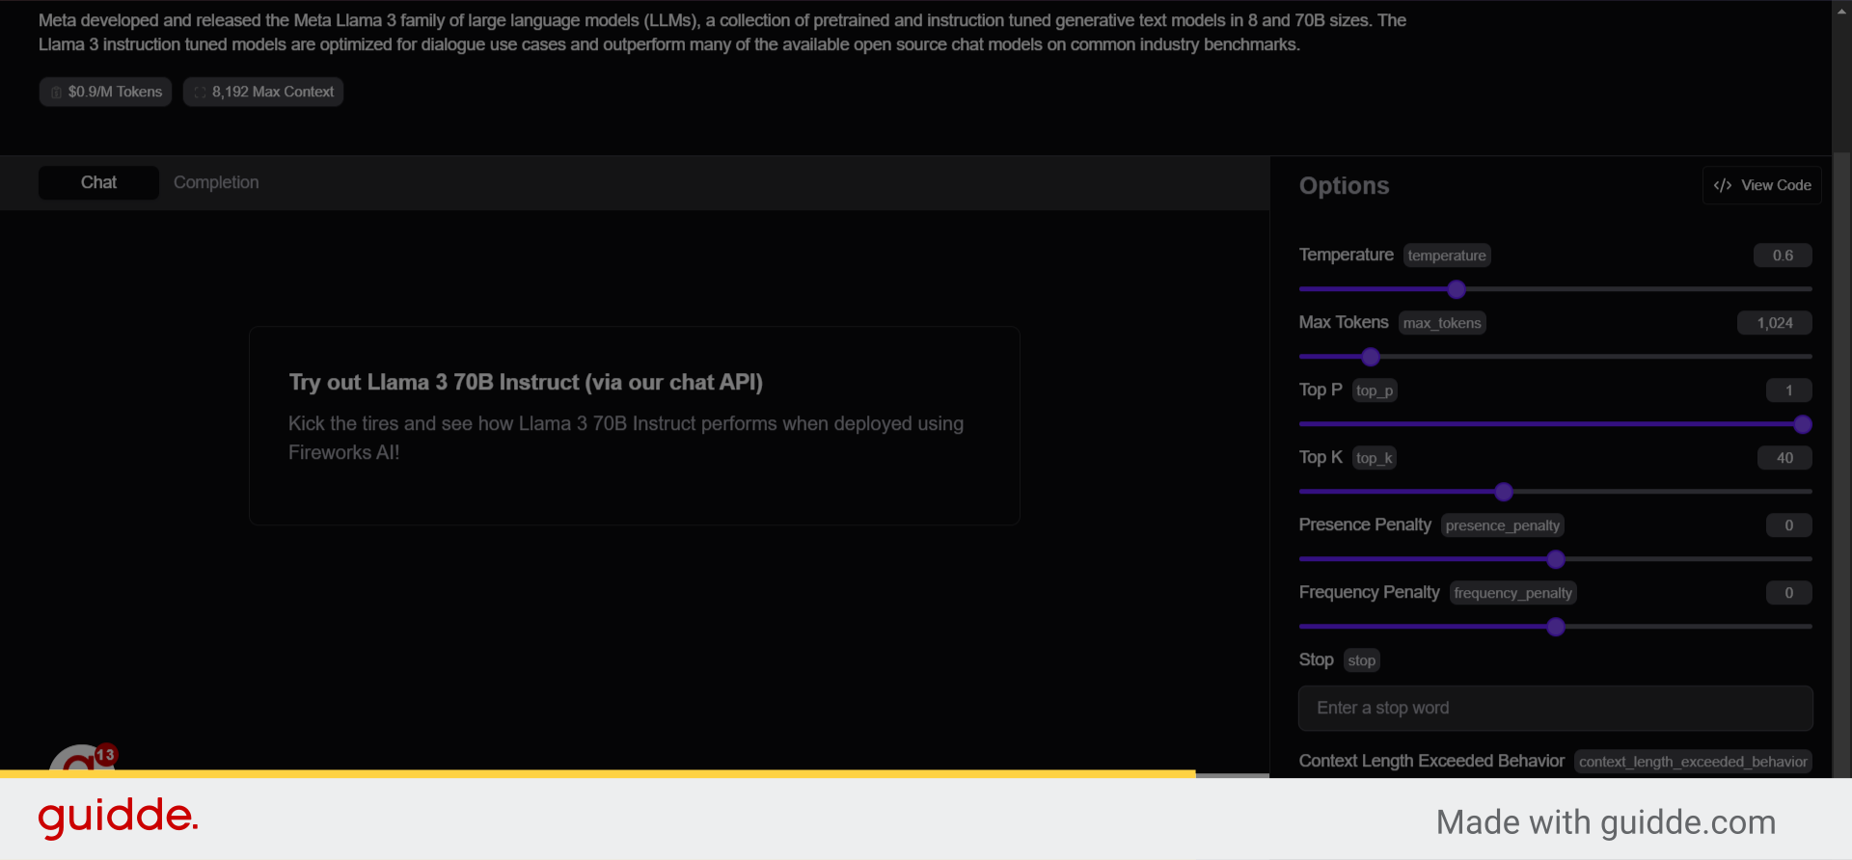Click the max_tokens parameter tag

(x=1442, y=323)
